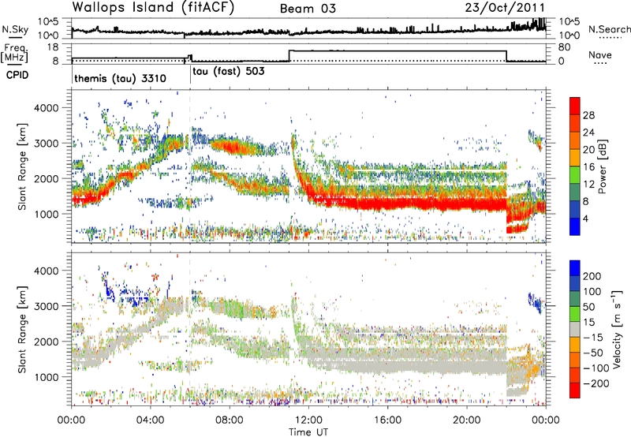Click the '12:00' time tick label
The width and height of the screenshot is (631, 437).
[x=308, y=420]
